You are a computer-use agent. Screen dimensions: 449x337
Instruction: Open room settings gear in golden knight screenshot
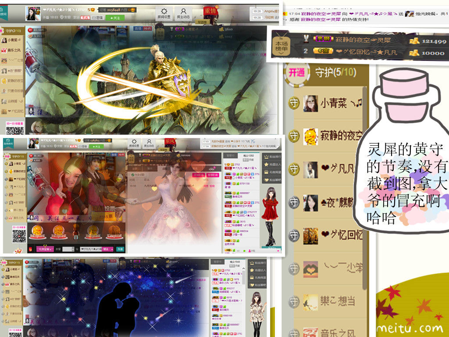(x=164, y=13)
